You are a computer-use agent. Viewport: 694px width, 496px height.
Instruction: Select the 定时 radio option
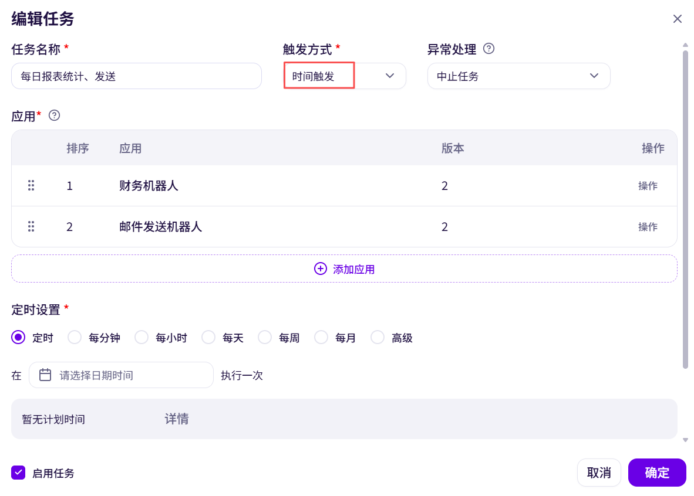tap(18, 338)
